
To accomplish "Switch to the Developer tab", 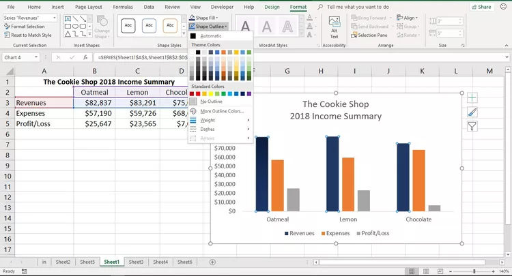I will [222, 7].
